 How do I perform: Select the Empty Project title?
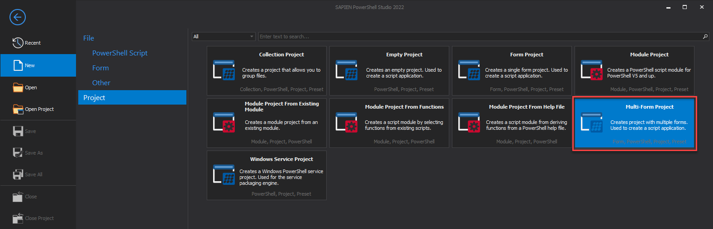(404, 55)
